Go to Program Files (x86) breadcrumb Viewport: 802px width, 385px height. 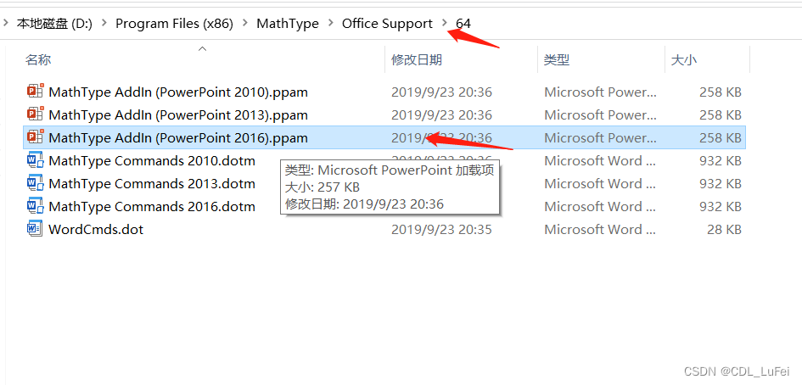(x=175, y=24)
